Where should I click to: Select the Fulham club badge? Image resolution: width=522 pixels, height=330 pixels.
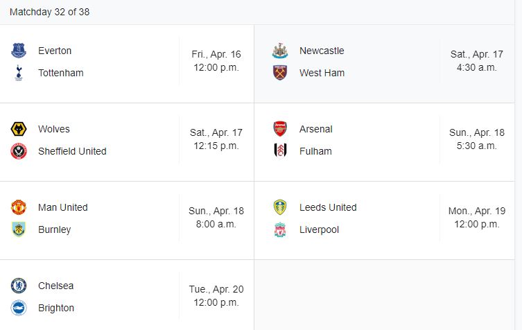tap(280, 150)
